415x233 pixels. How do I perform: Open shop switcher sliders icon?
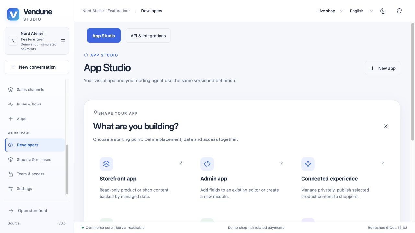(x=63, y=41)
